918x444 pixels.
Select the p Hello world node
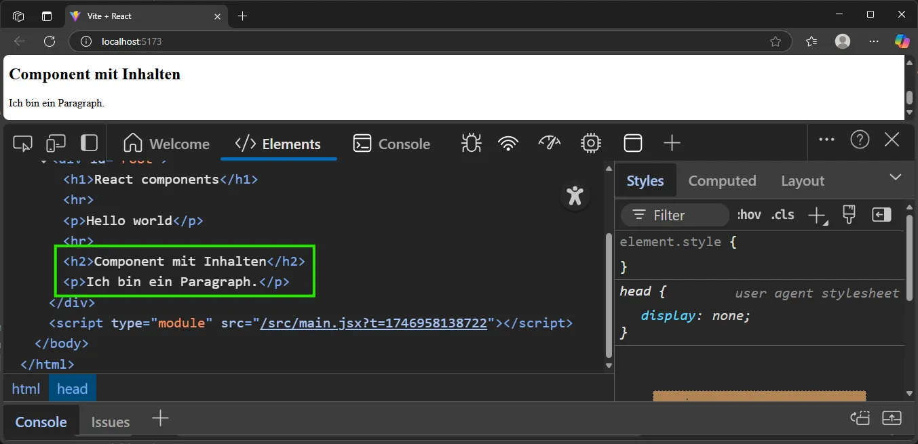(x=133, y=220)
